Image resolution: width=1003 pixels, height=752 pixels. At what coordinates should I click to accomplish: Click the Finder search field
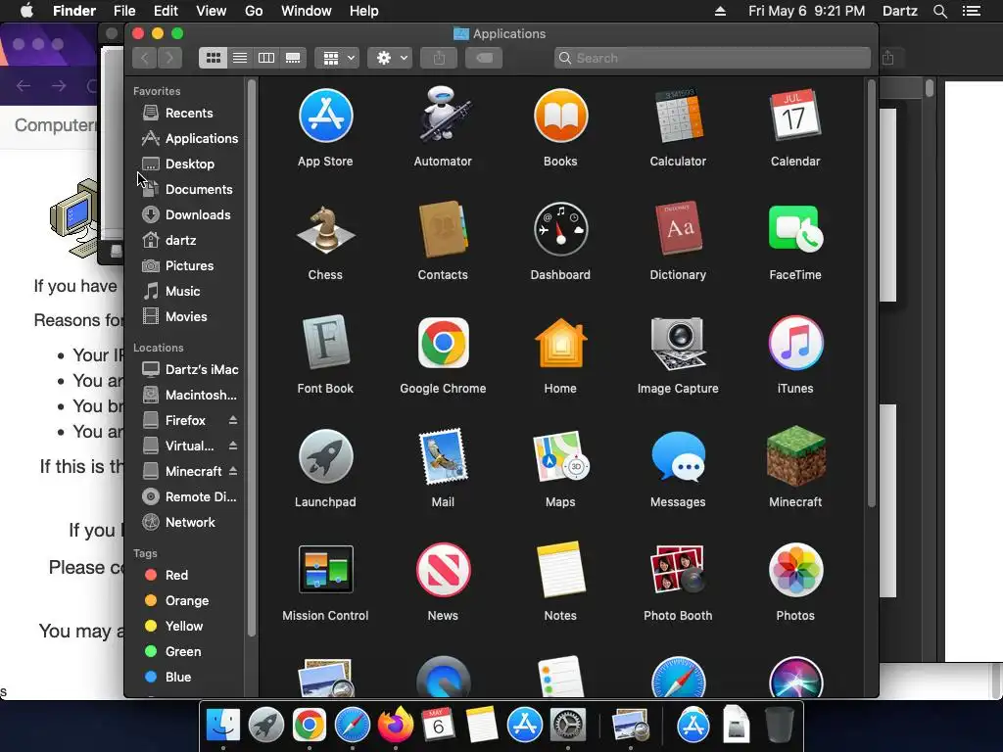click(x=712, y=58)
